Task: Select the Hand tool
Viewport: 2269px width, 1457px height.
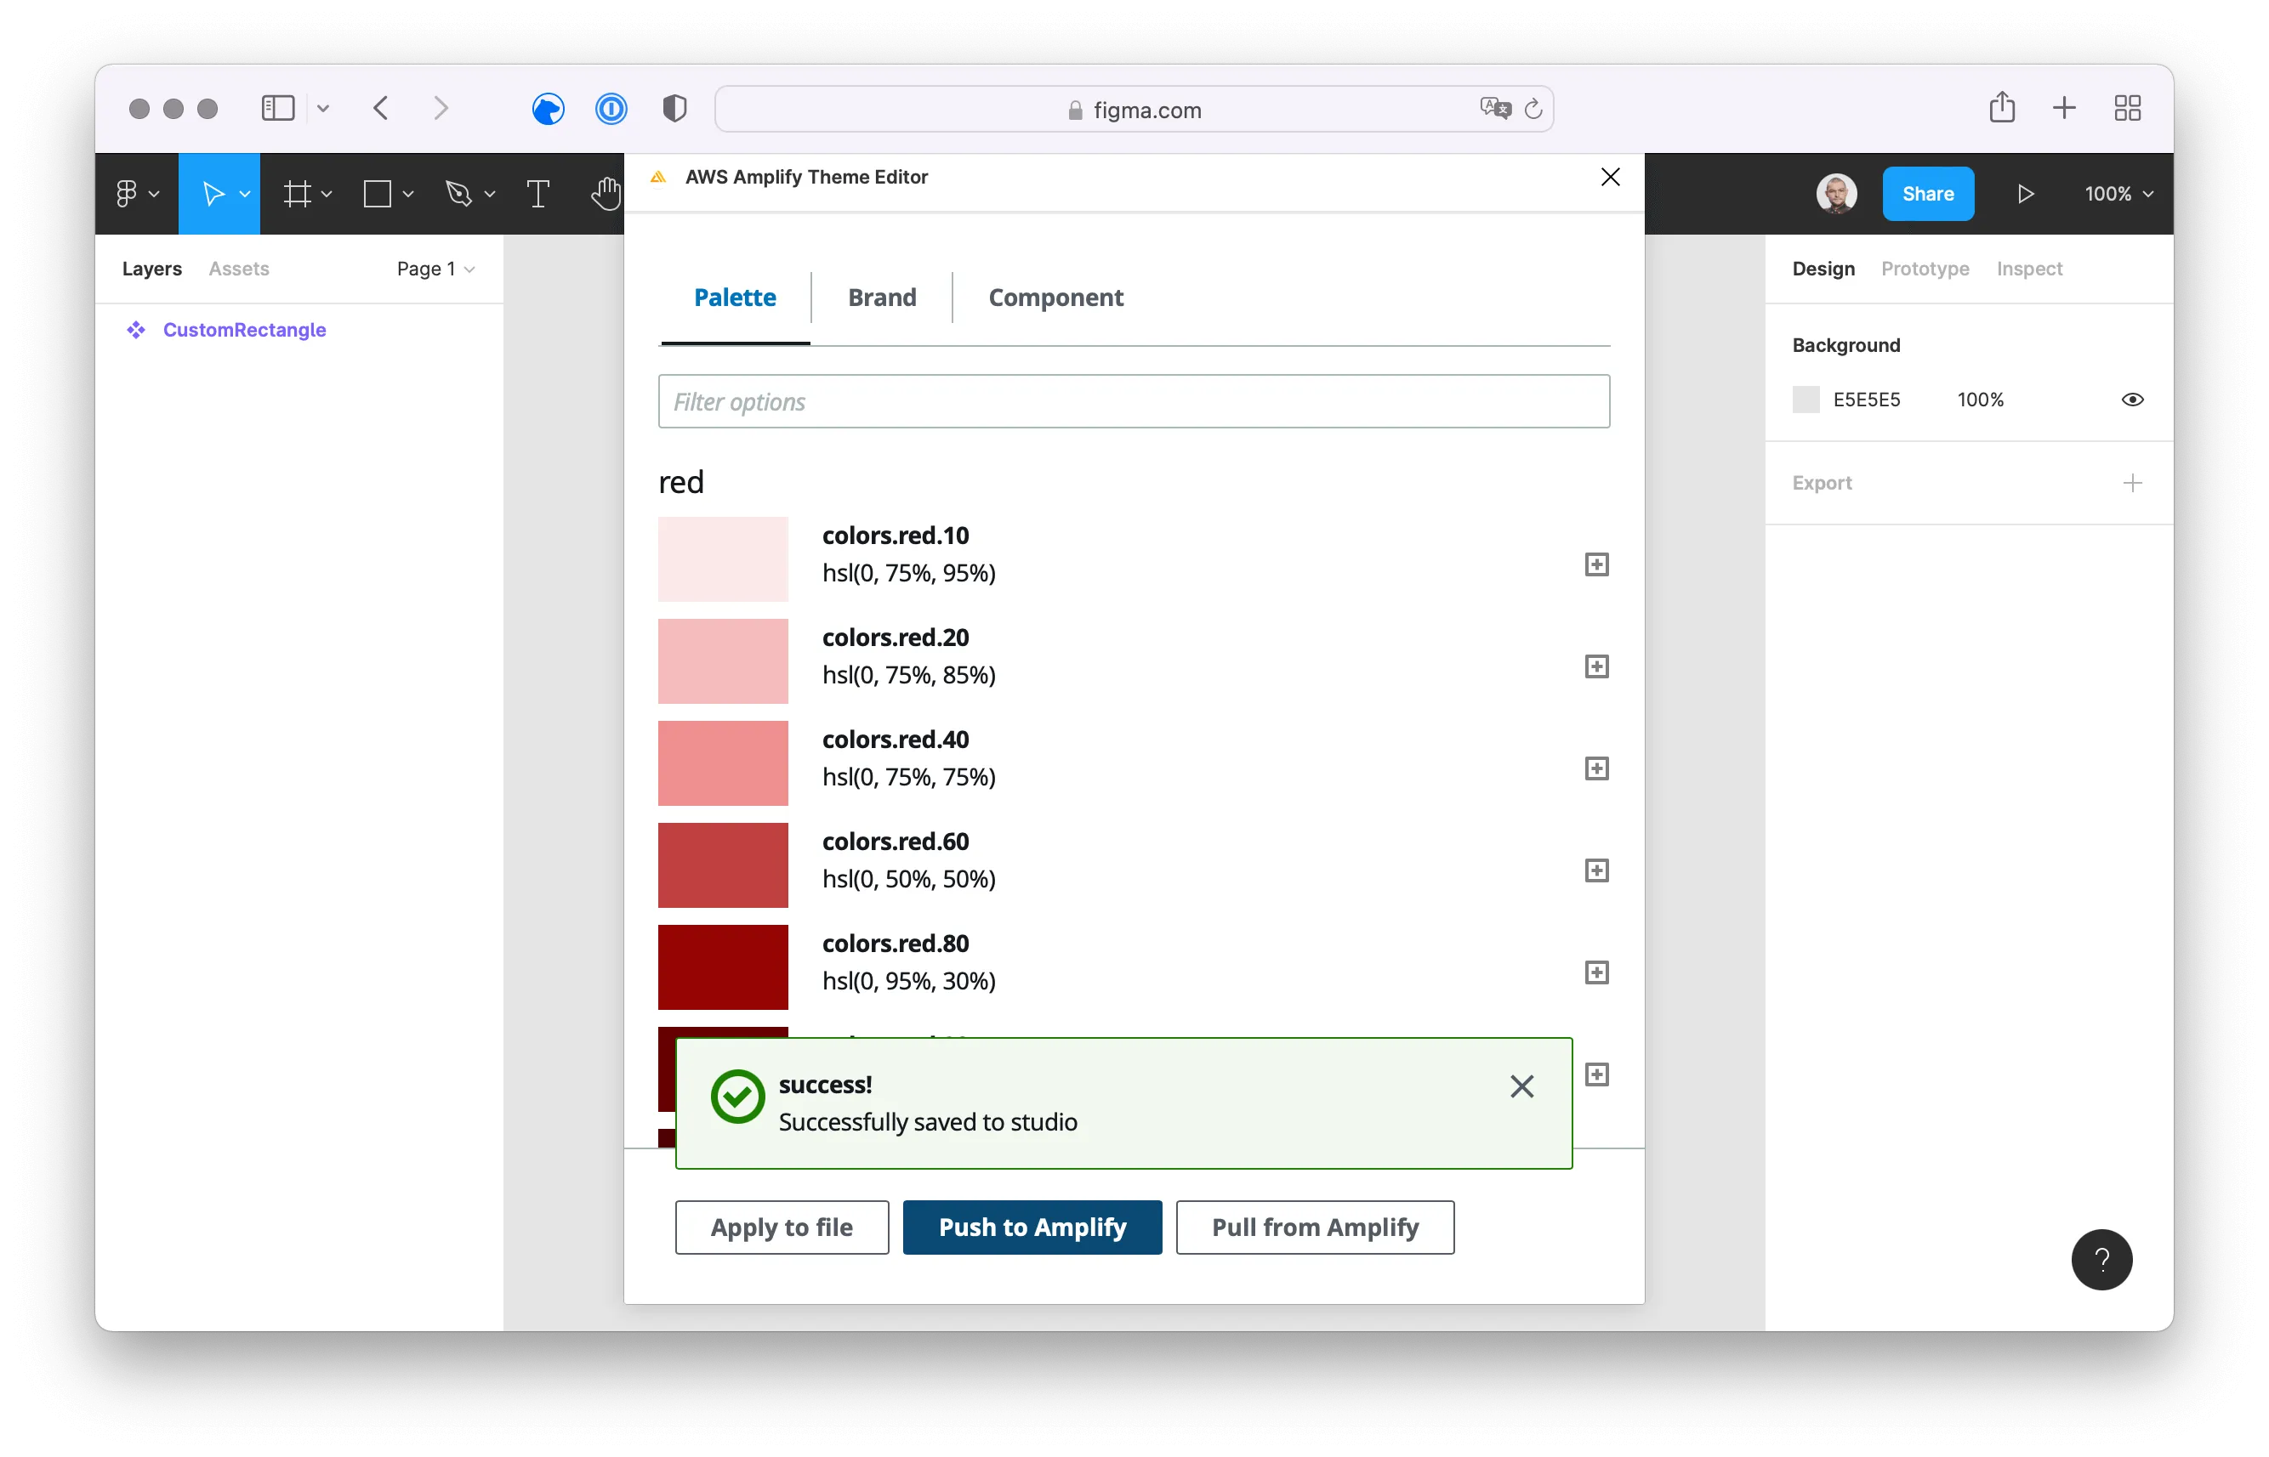Action: coord(606,193)
